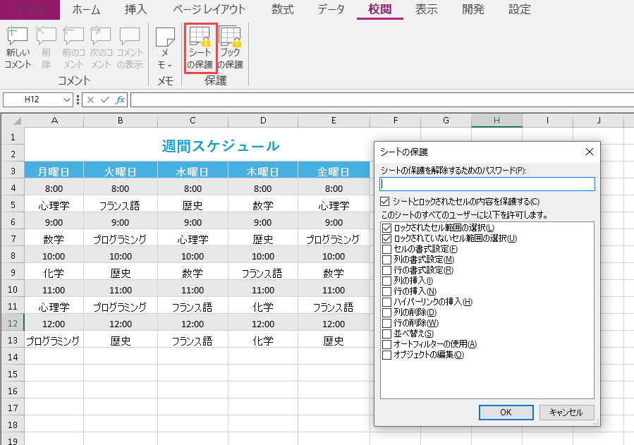Click the コメントの表示 (Show Comments) icon

130,37
